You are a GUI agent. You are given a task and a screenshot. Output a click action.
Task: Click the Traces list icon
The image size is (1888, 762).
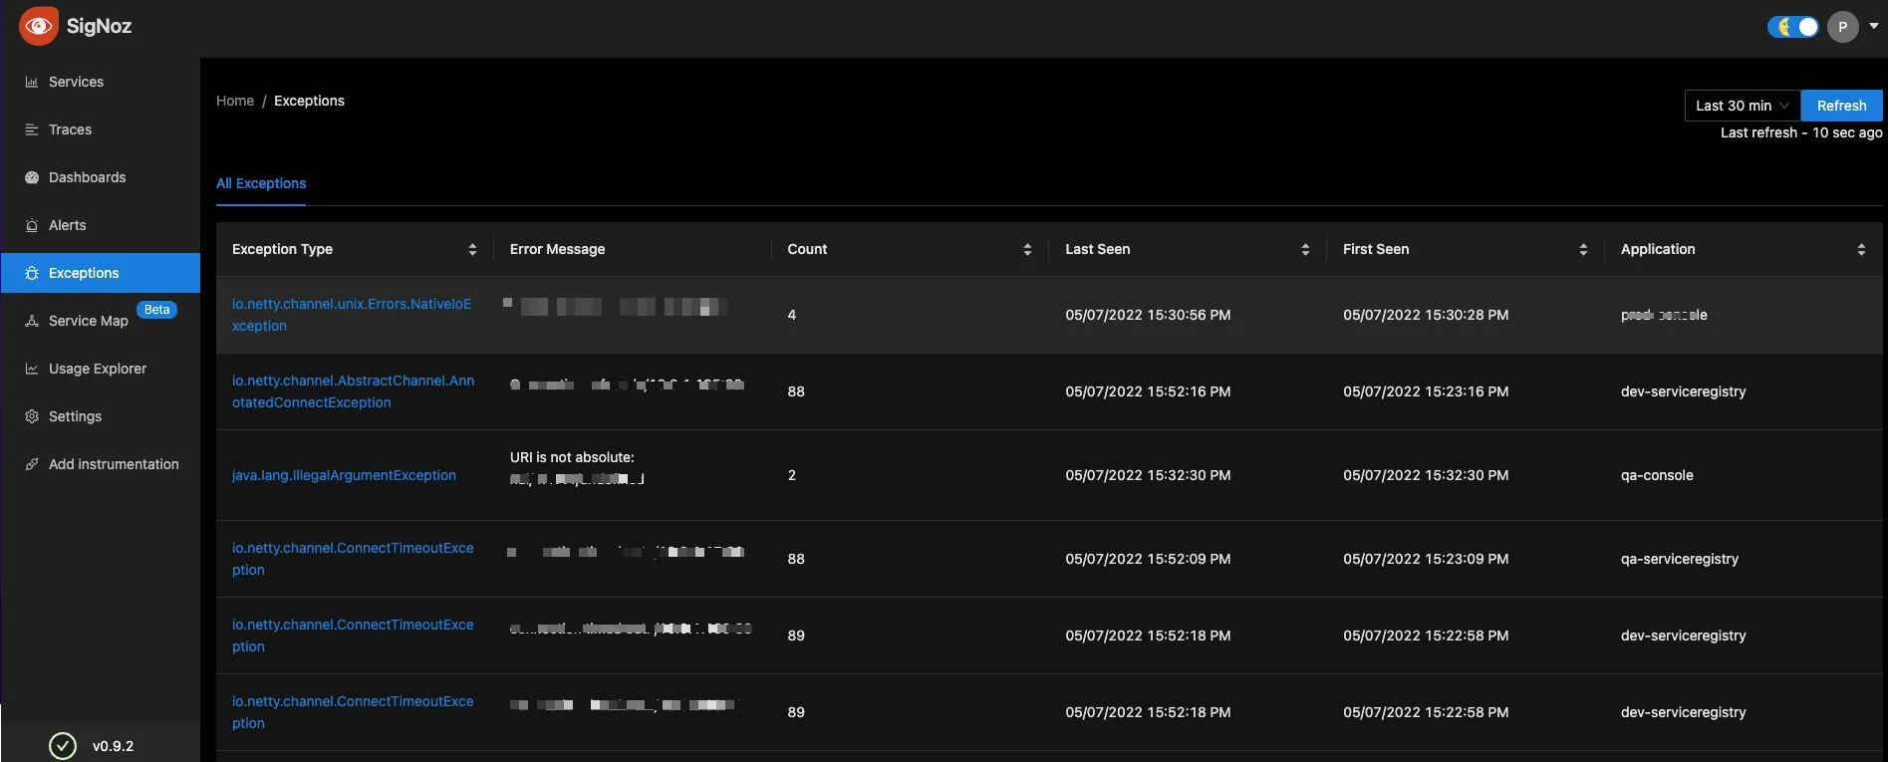(32, 129)
